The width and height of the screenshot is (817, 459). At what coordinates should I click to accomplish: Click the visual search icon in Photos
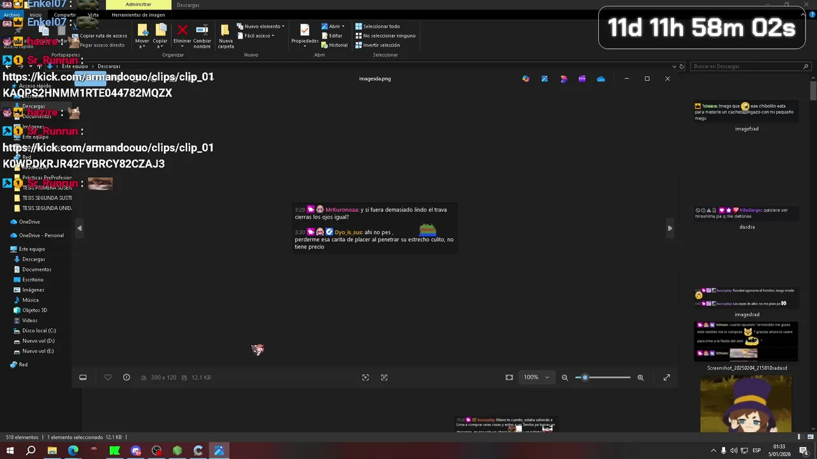pyautogui.click(x=366, y=377)
